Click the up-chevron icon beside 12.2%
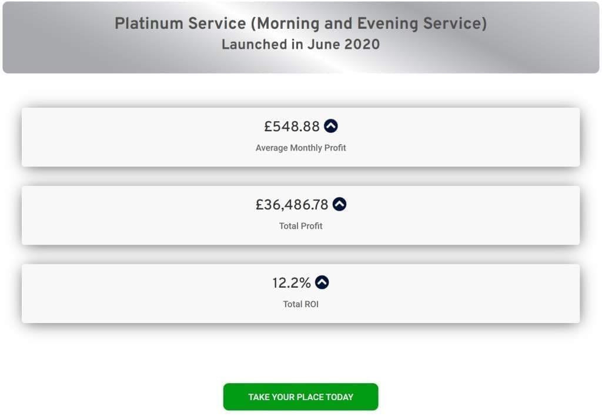602x416 pixels. coord(322,282)
